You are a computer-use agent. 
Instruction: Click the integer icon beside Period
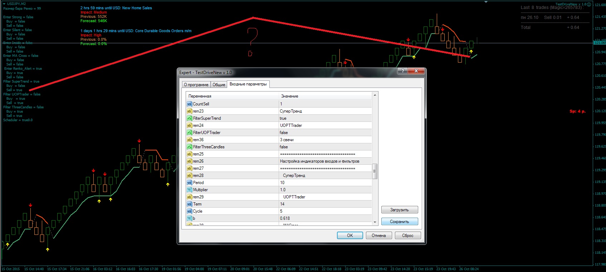pyautogui.click(x=189, y=183)
